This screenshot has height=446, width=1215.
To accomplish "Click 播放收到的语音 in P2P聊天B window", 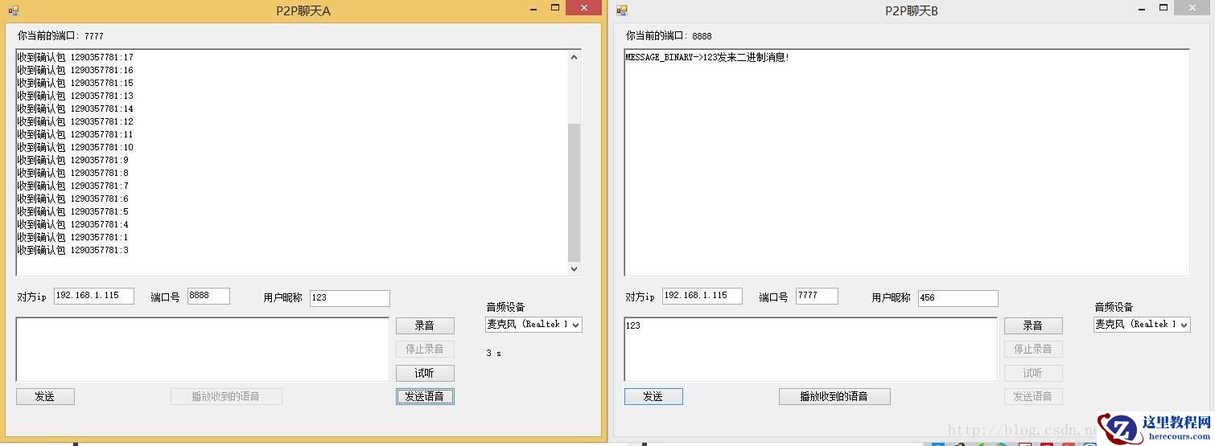I will tap(834, 396).
